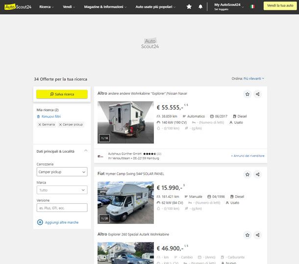The height and width of the screenshot is (264, 299).
Task: Open the My AutoScout24 account dropdown
Action: 229,7
